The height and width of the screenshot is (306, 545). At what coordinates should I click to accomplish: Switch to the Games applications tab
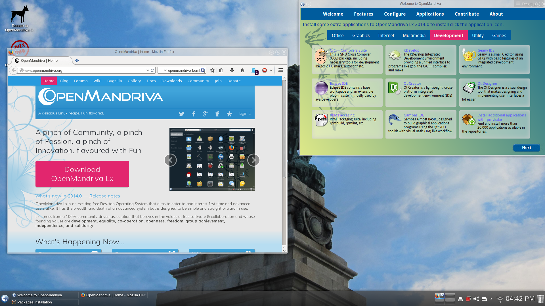(x=499, y=35)
